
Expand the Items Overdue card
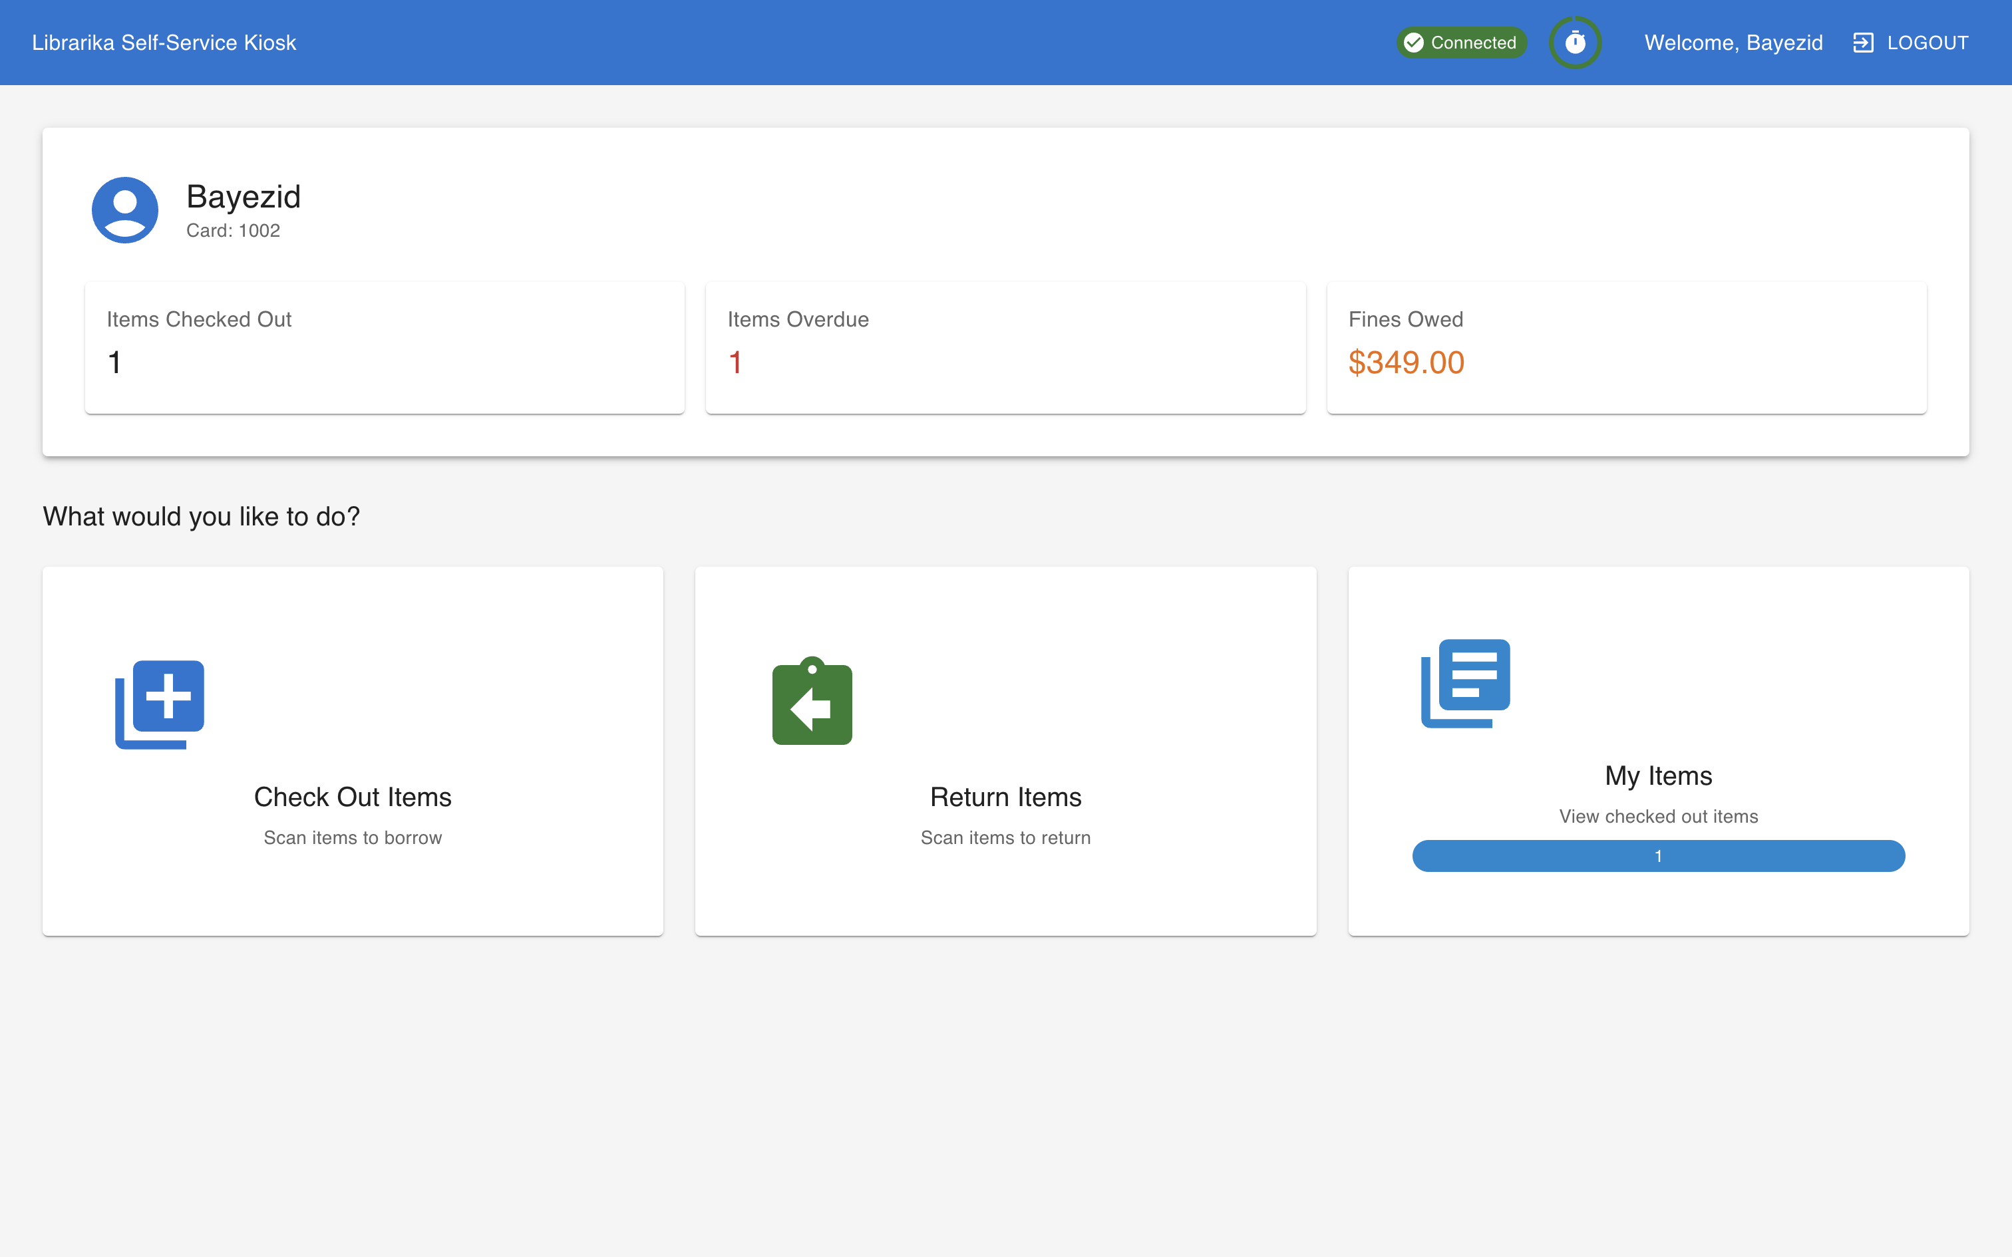(x=1005, y=347)
